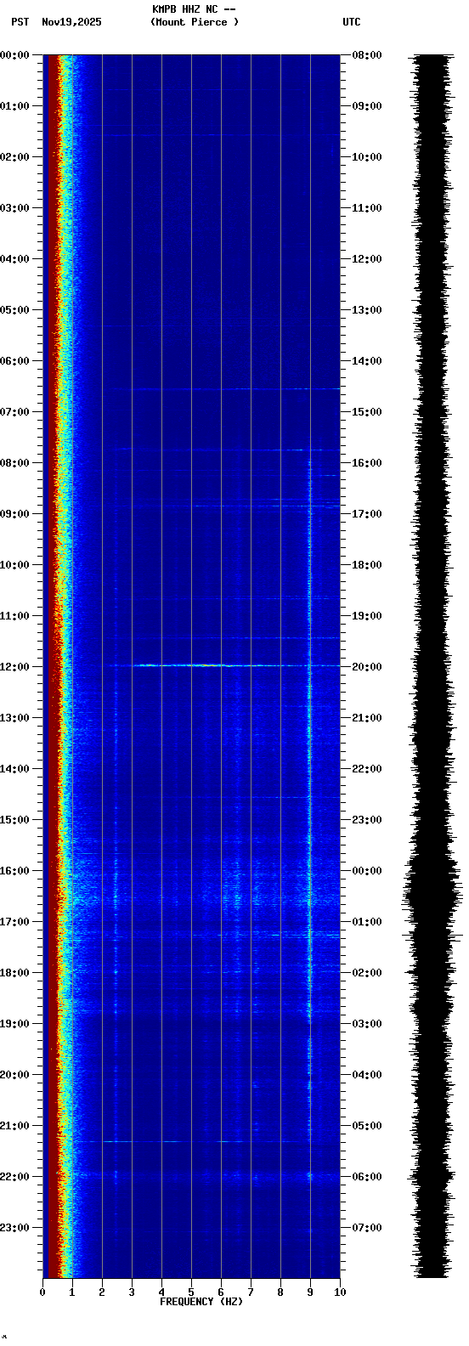Click the 03:00 PST time label
This screenshot has height=1346, width=469.
14,208
